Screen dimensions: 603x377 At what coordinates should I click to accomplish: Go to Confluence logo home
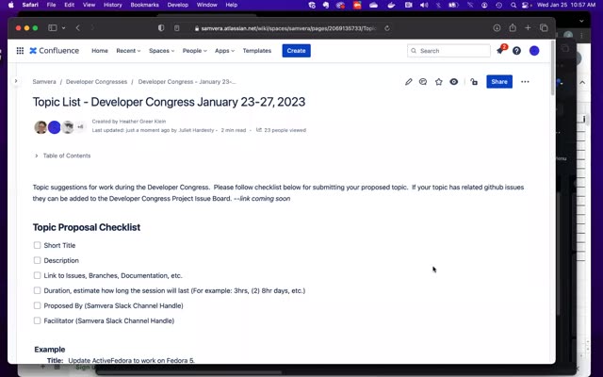tap(55, 50)
